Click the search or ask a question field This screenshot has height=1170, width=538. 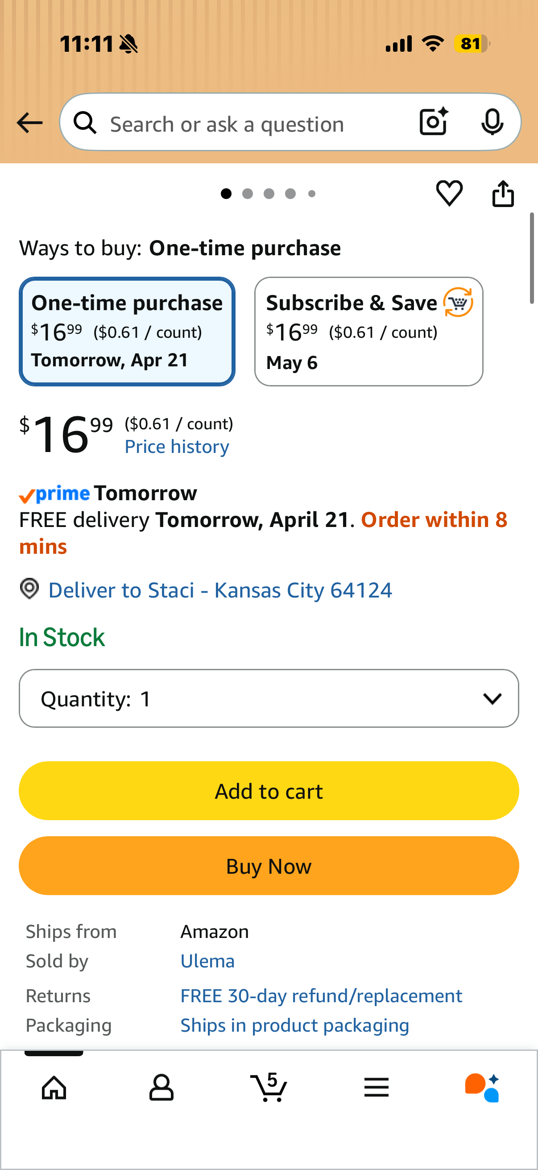coord(259,123)
